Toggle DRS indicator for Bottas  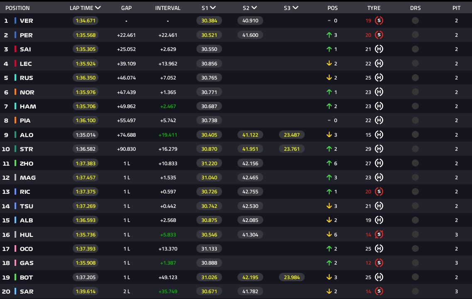[415, 277]
